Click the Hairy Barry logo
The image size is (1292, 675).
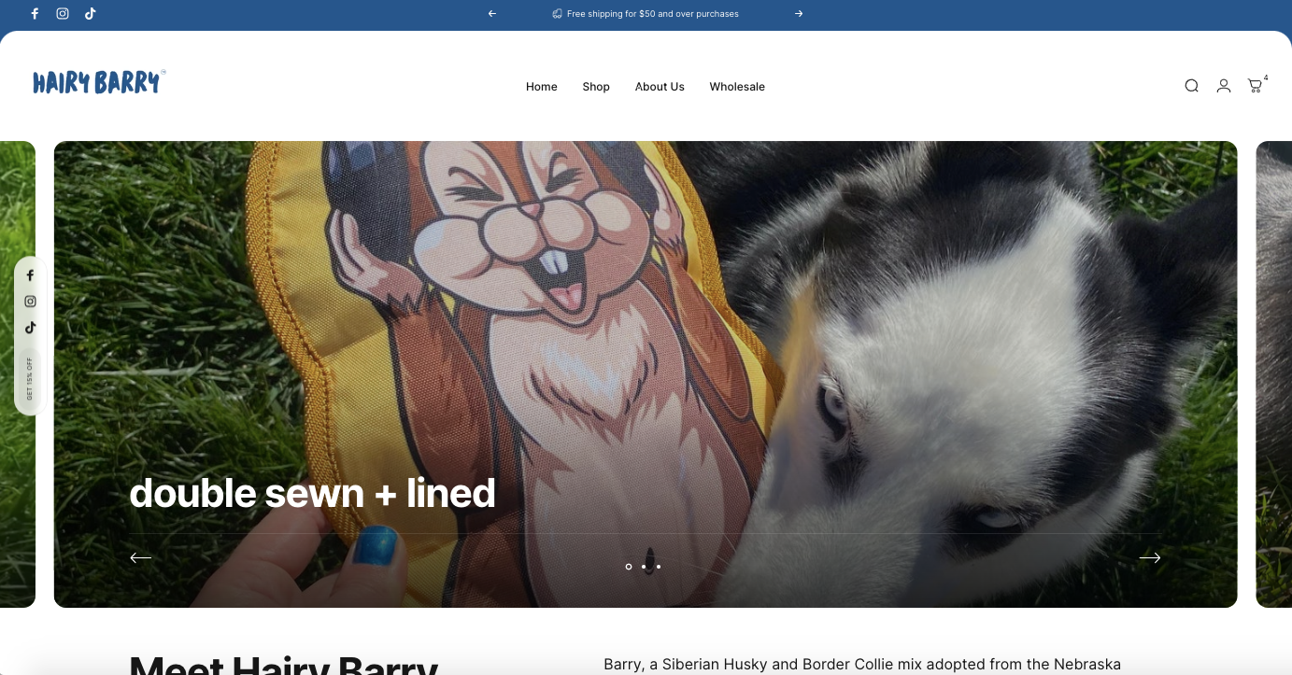pyautogui.click(x=98, y=82)
